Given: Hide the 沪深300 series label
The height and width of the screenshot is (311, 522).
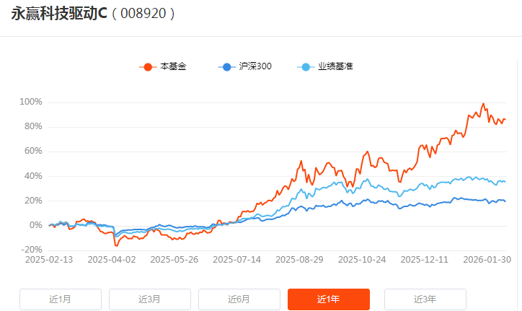Looking at the screenshot, I should [255, 67].
